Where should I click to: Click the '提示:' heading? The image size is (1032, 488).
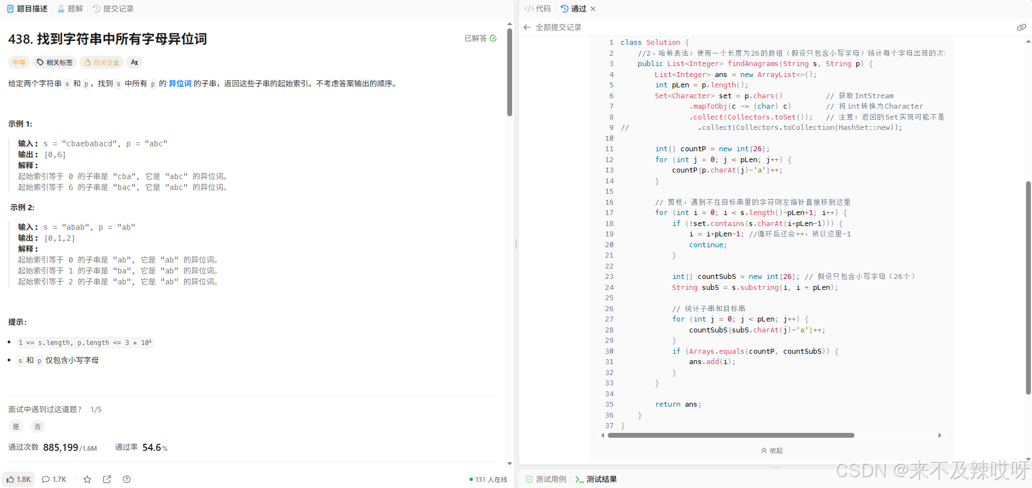tap(17, 322)
